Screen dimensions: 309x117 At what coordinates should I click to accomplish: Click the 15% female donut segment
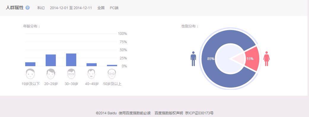252,59
